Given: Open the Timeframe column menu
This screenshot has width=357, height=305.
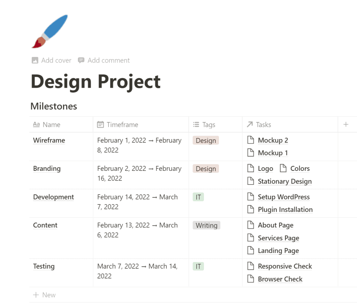Looking at the screenshot, I should point(122,124).
